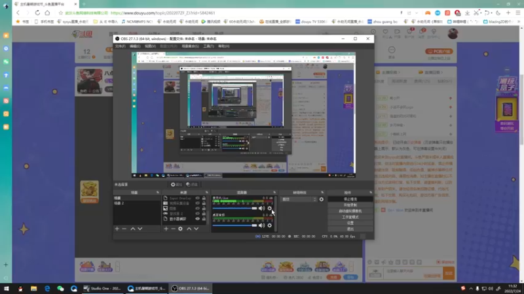524x294 pixels.
Task: Click 停止推流 stop streaming button
Action: coord(350,199)
